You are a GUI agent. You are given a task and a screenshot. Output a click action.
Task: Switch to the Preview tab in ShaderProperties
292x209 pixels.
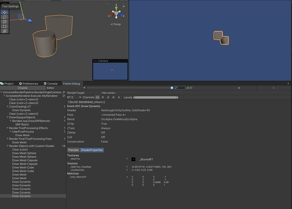point(73,150)
